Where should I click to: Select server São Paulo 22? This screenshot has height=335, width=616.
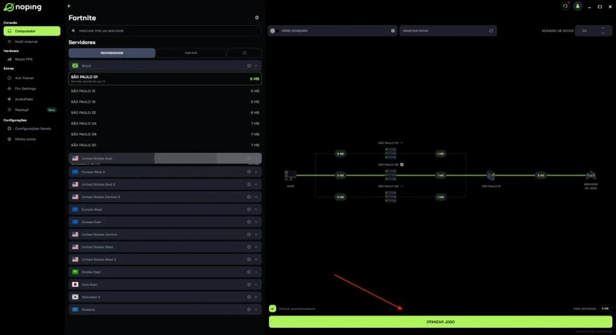click(x=165, y=112)
